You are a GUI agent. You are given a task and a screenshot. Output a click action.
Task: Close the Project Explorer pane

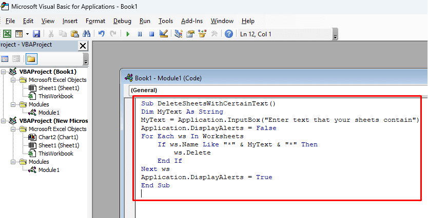(83, 46)
